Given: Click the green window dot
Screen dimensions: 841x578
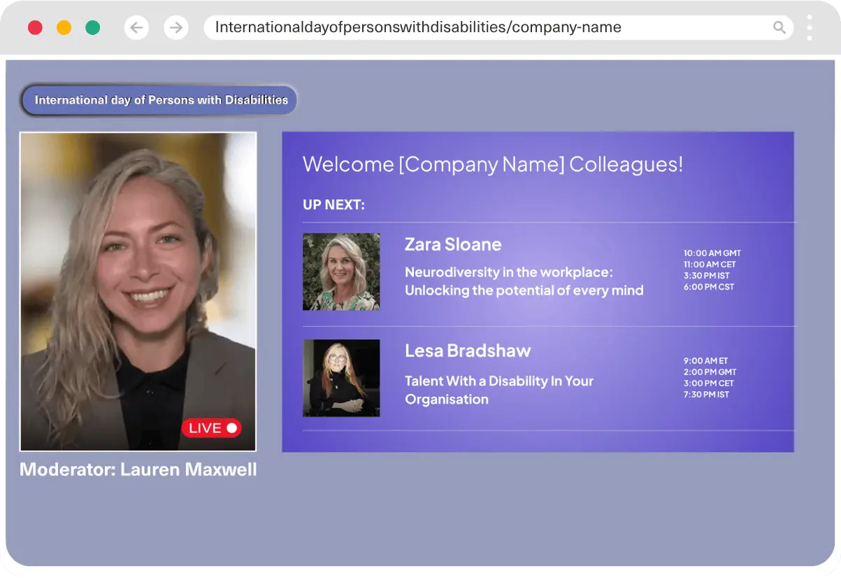Looking at the screenshot, I should (92, 28).
